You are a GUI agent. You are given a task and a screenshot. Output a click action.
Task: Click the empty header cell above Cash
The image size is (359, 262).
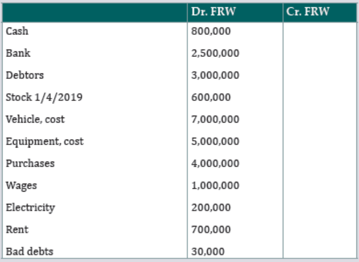click(95, 12)
